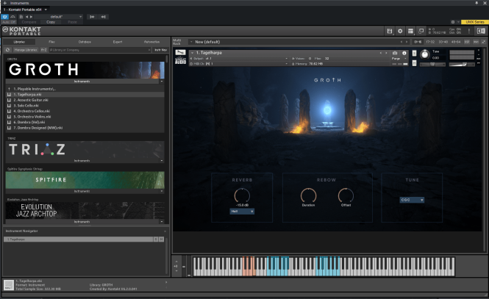Toggle the M button in Instrument Navigator
This screenshot has width=489, height=299.
click(161, 239)
